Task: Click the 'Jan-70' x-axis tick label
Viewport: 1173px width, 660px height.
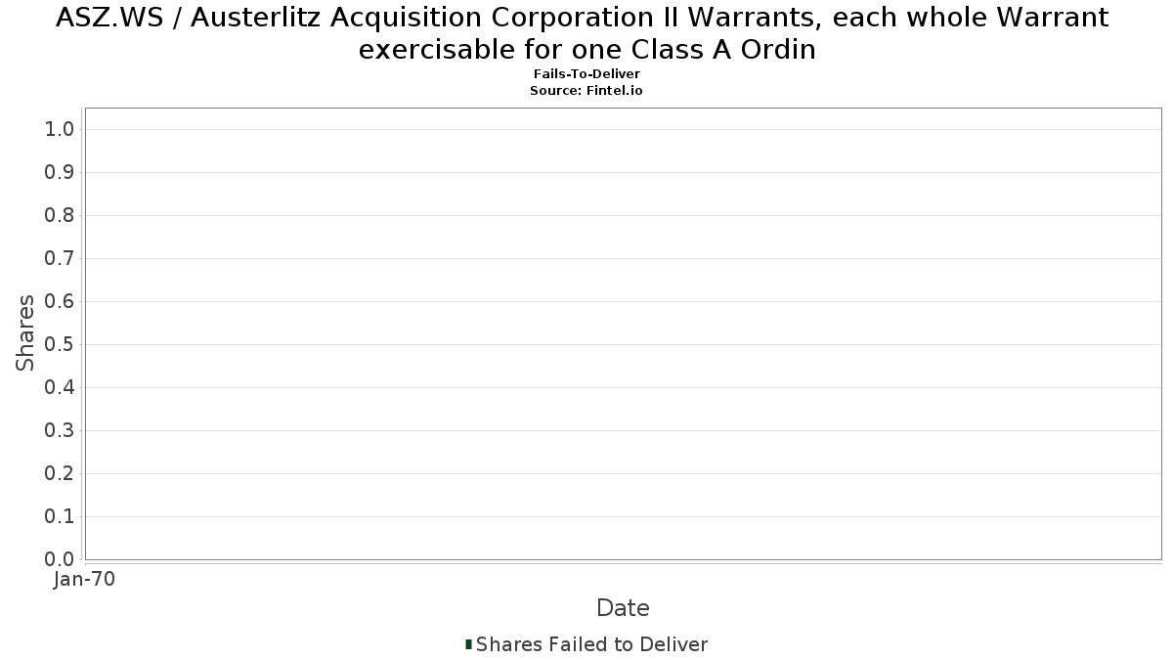Action: pyautogui.click(x=85, y=580)
